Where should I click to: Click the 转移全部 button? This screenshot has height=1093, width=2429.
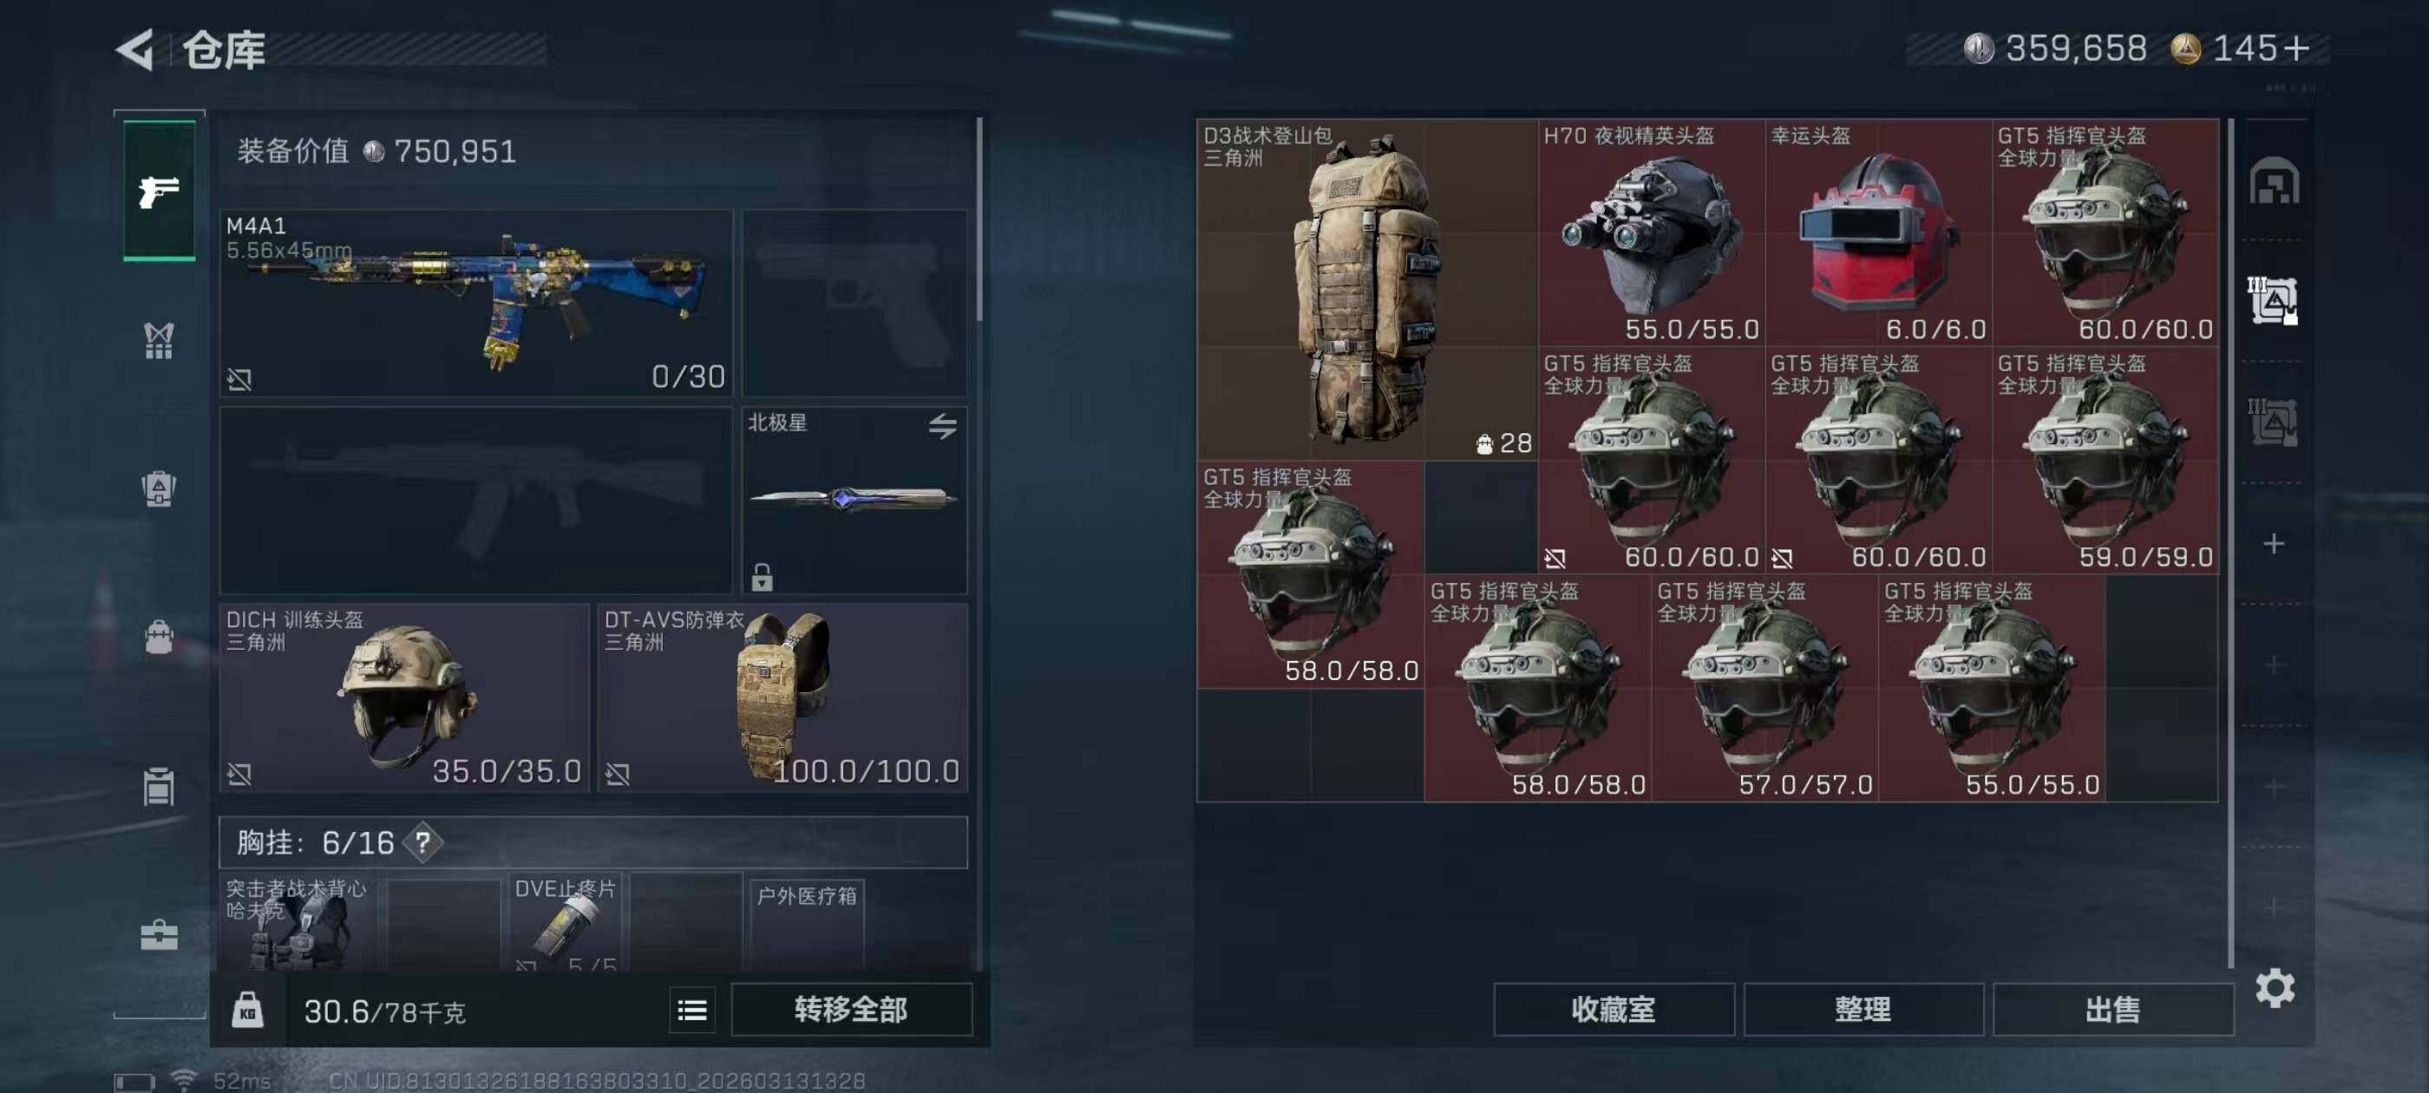pos(850,1009)
